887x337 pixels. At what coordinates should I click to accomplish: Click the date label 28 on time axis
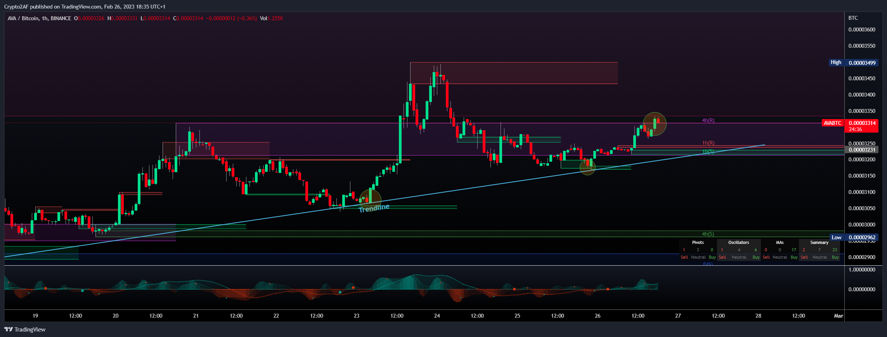point(758,316)
